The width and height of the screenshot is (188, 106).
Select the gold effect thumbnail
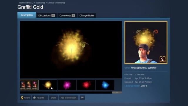[48, 85]
